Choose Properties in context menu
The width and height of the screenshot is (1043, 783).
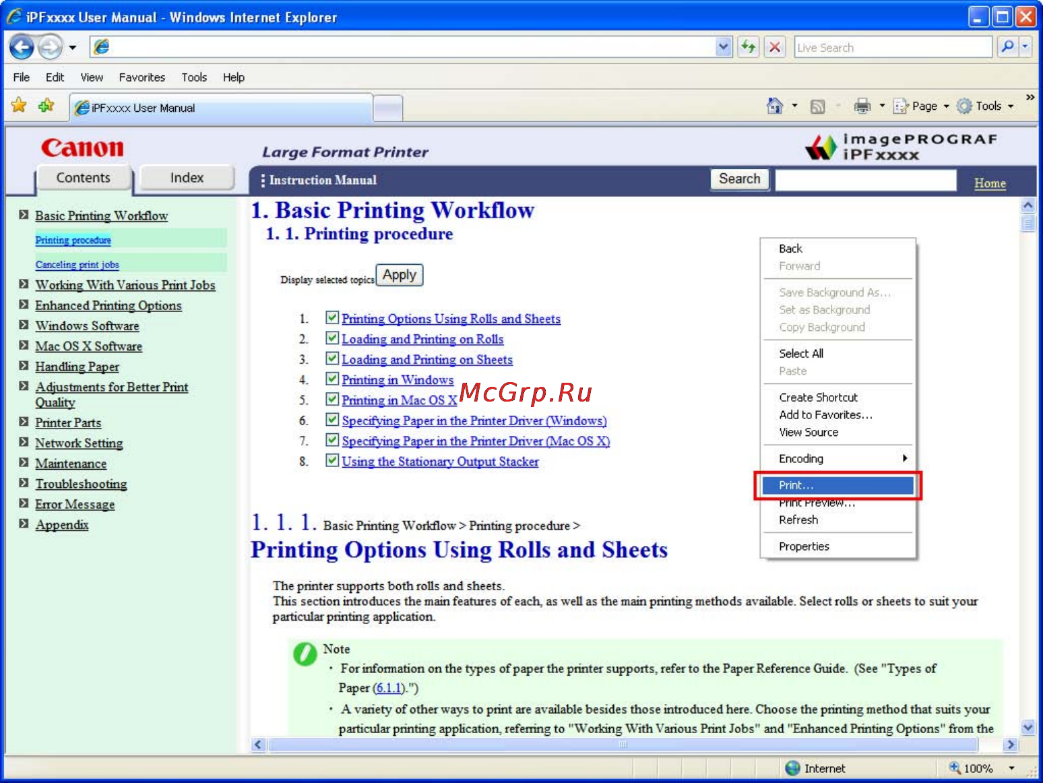pyautogui.click(x=837, y=546)
